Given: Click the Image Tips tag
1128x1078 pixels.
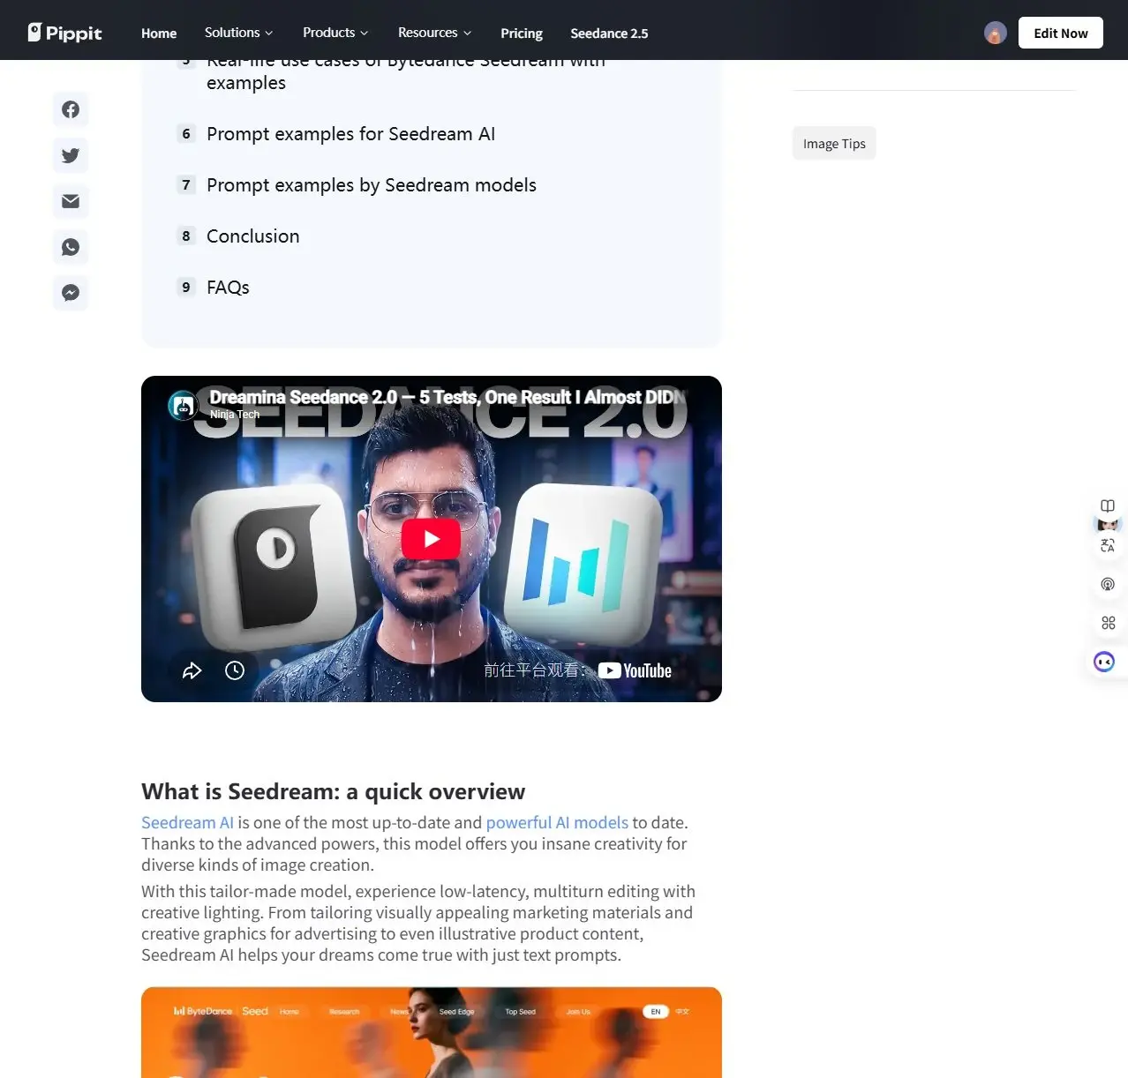Looking at the screenshot, I should (x=834, y=144).
